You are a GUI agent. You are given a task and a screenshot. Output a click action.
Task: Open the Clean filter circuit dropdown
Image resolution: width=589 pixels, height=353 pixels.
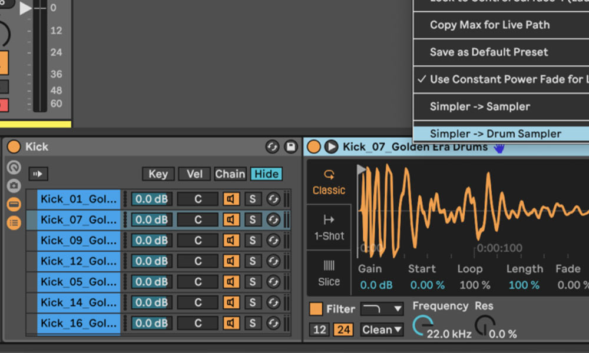point(382,330)
